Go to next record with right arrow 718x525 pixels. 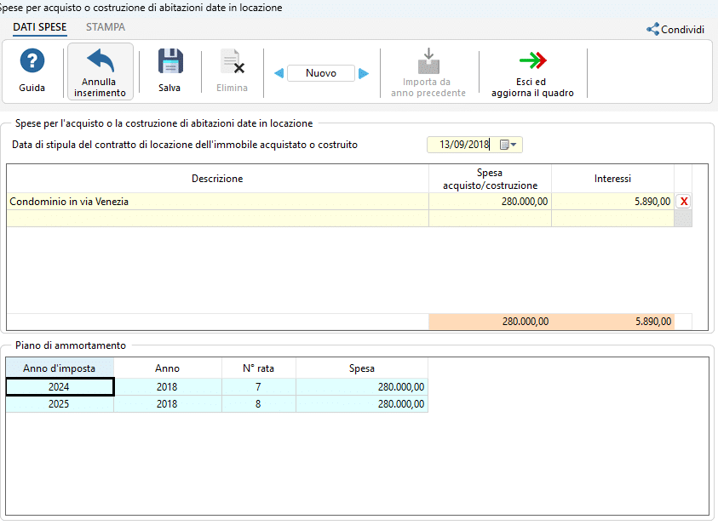click(364, 73)
